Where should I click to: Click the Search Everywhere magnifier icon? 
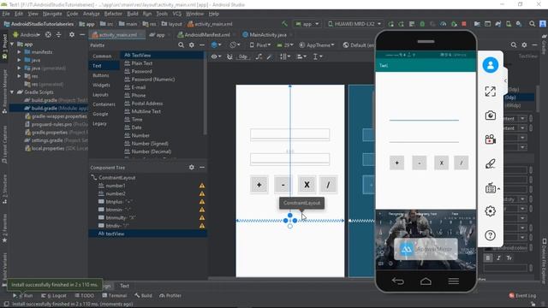pos(532,24)
